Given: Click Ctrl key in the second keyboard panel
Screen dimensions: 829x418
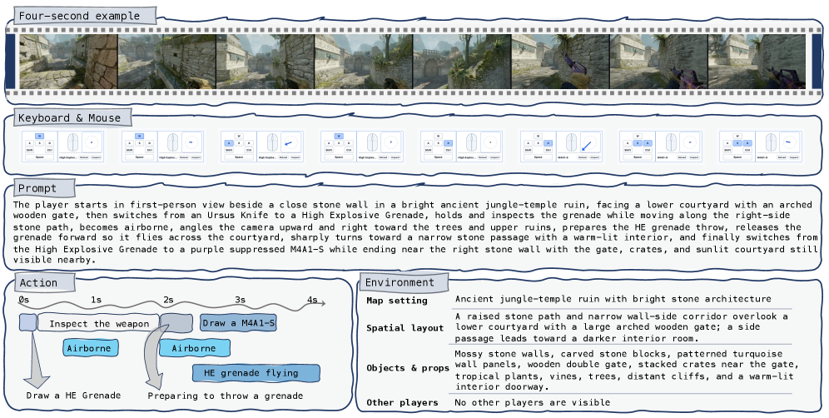Looking at the screenshot, I should tap(150, 150).
